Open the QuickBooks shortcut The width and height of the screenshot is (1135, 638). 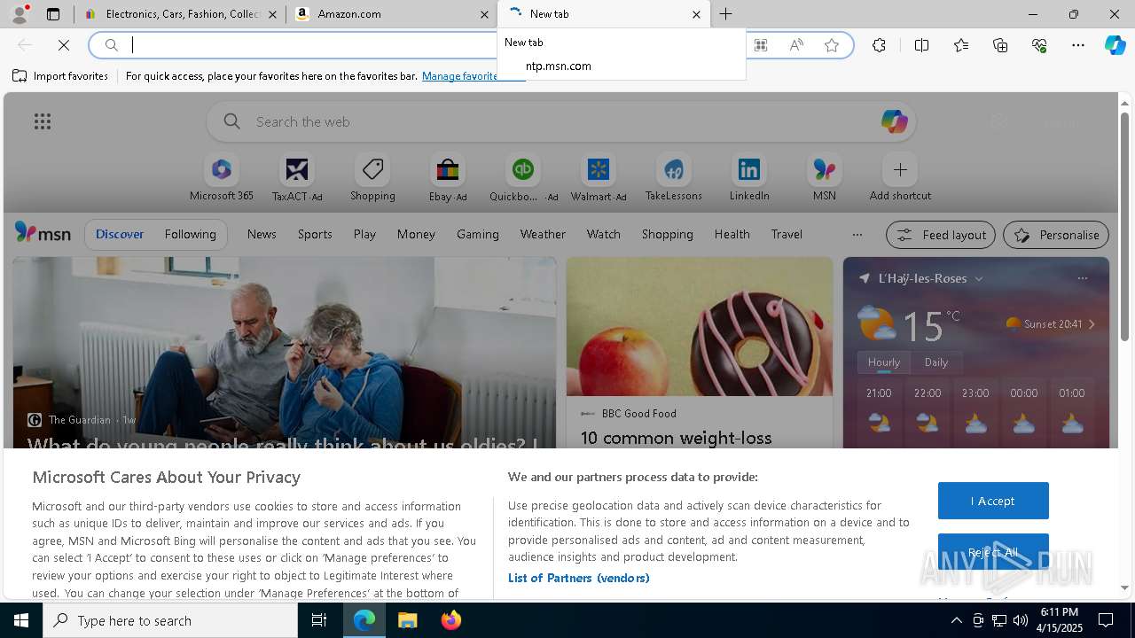pos(523,177)
